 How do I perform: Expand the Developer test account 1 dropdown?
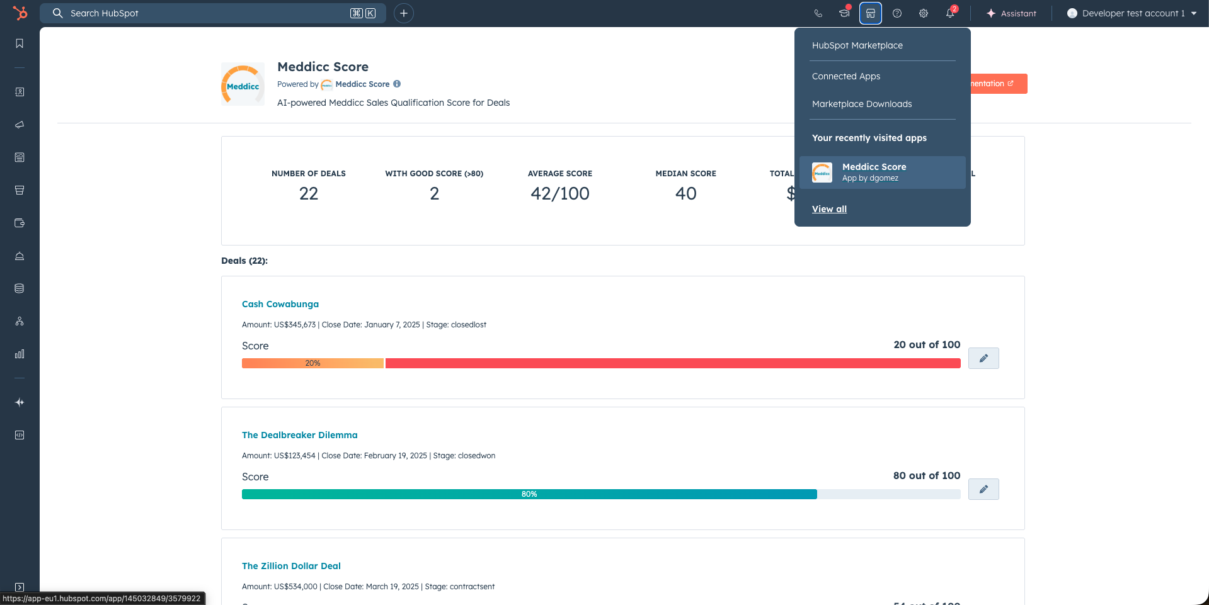pos(1132,13)
